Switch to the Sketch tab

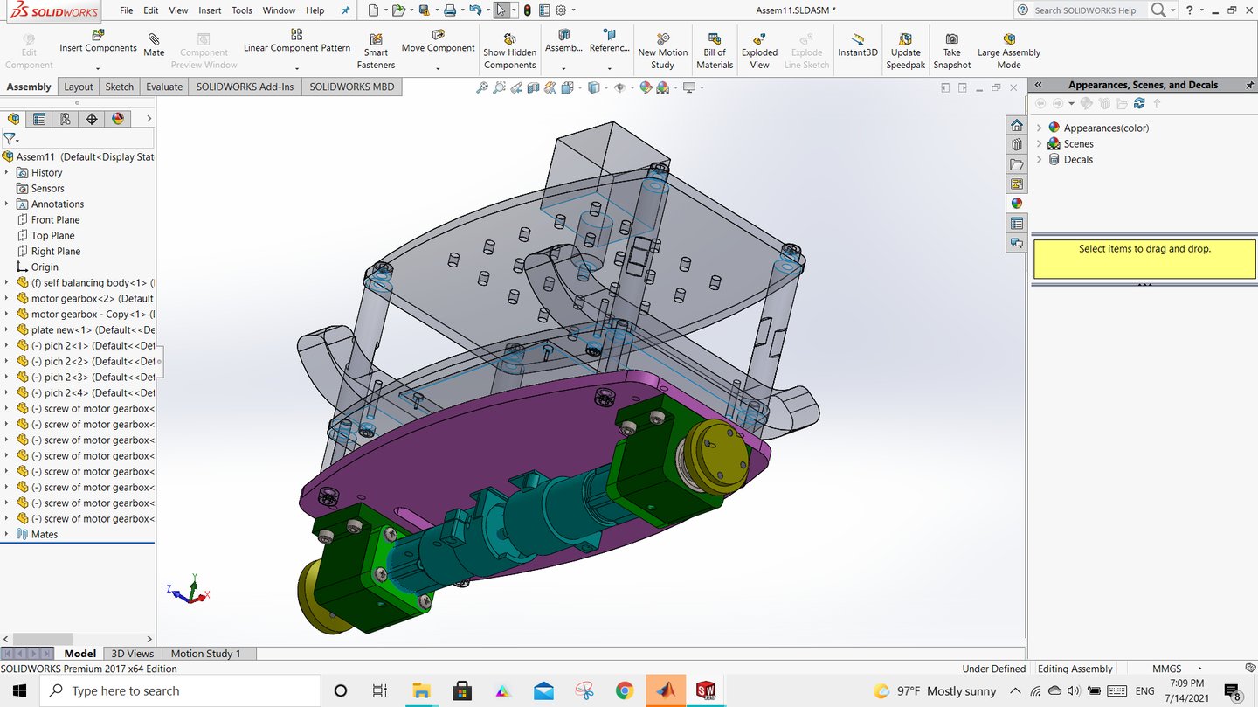(120, 87)
